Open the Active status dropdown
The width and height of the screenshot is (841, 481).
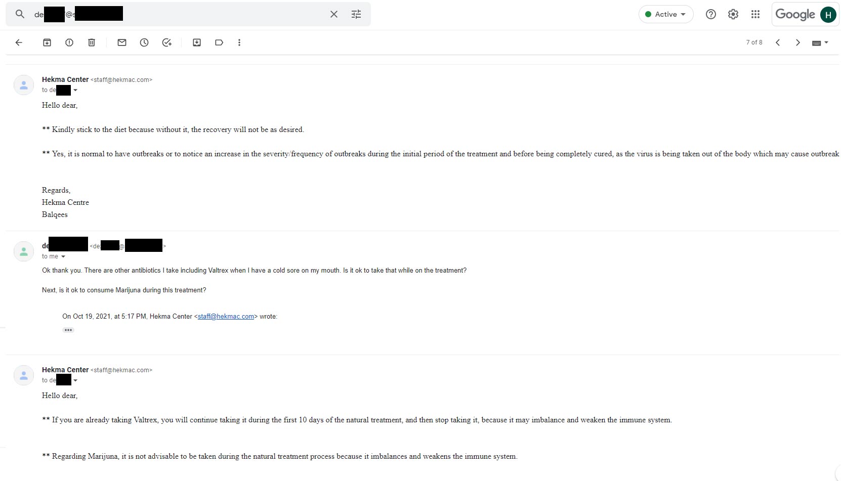[666, 14]
